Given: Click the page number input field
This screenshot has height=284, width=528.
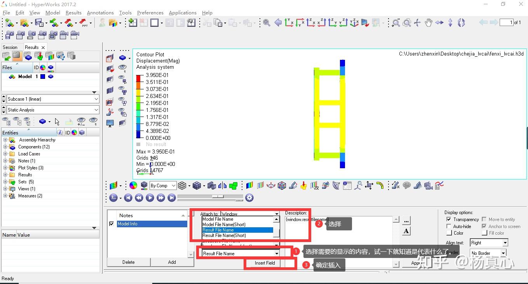Looking at the screenshot, I should pos(506,23).
